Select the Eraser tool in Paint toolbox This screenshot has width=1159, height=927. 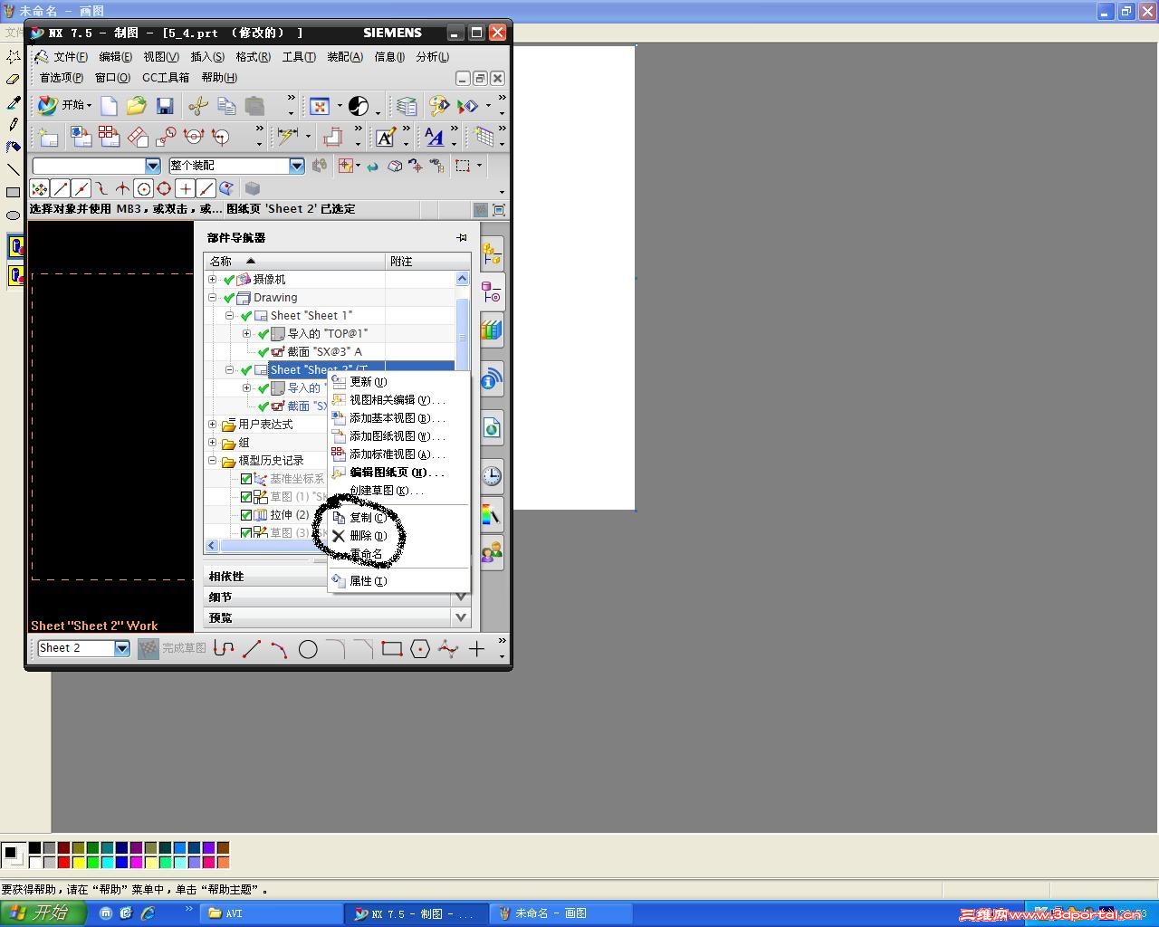click(13, 80)
